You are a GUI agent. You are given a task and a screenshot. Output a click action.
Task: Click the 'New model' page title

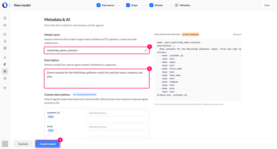click(22, 5)
